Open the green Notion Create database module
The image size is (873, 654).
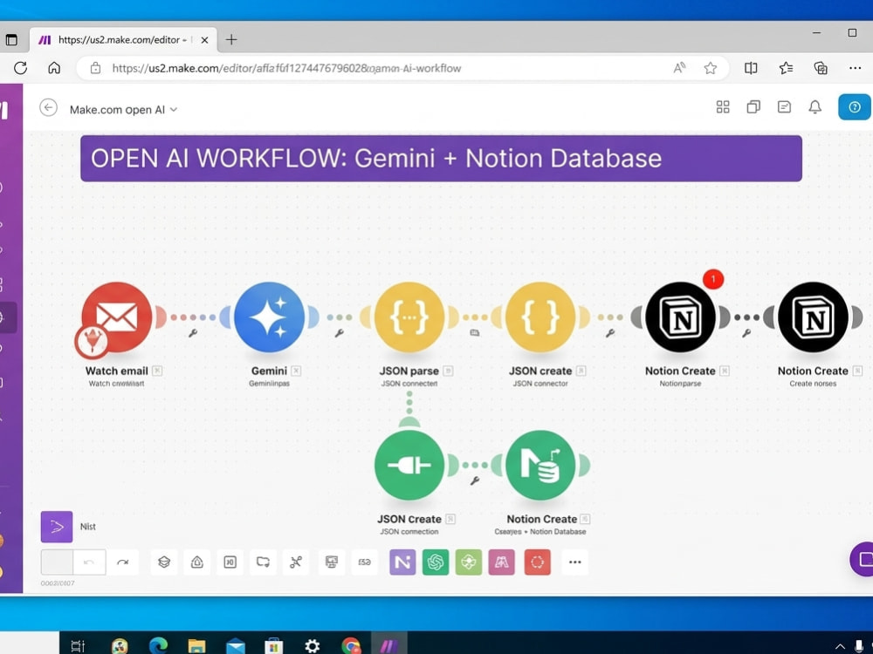point(540,465)
